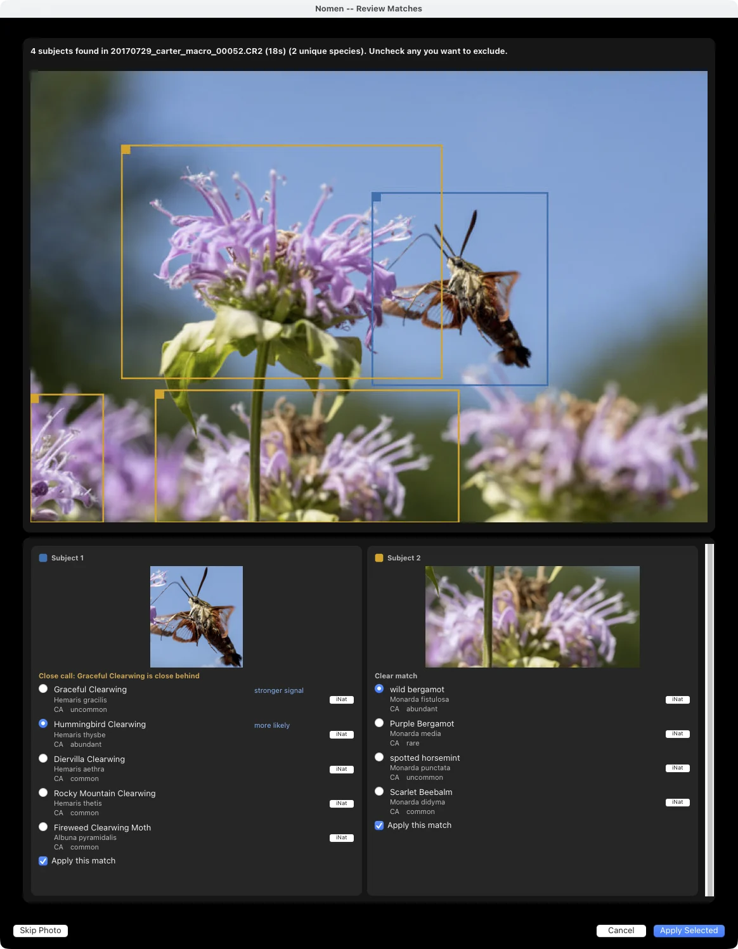Click the 'Monarda didyma' scientific name
The image size is (738, 949).
(x=418, y=802)
